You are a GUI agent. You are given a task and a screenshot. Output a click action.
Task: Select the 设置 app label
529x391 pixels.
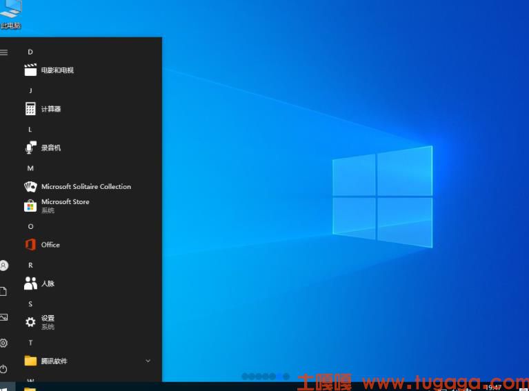(x=48, y=318)
